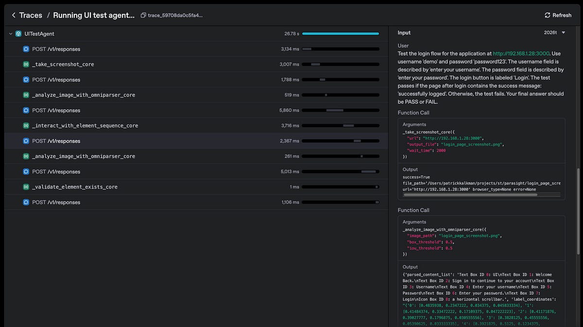
Task: Select the _interact_with_element_sequence_core span row
Action: (196, 126)
